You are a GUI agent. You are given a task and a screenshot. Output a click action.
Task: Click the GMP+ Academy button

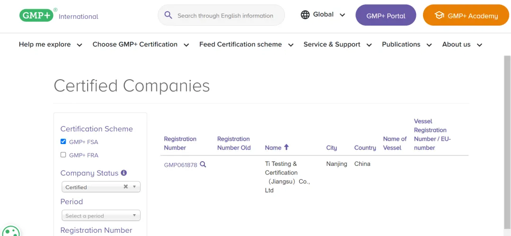(466, 16)
